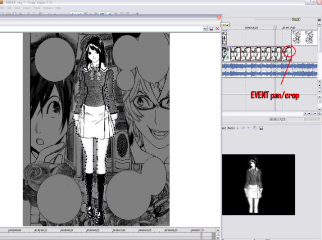The width and height of the screenshot is (322, 240).
Task: Select the upper-track clip at right
Action: tap(304, 37)
